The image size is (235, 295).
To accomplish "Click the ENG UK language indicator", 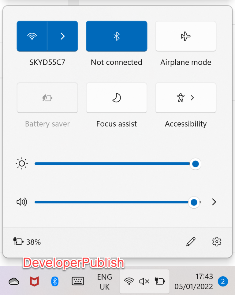I will pyautogui.click(x=104, y=281).
